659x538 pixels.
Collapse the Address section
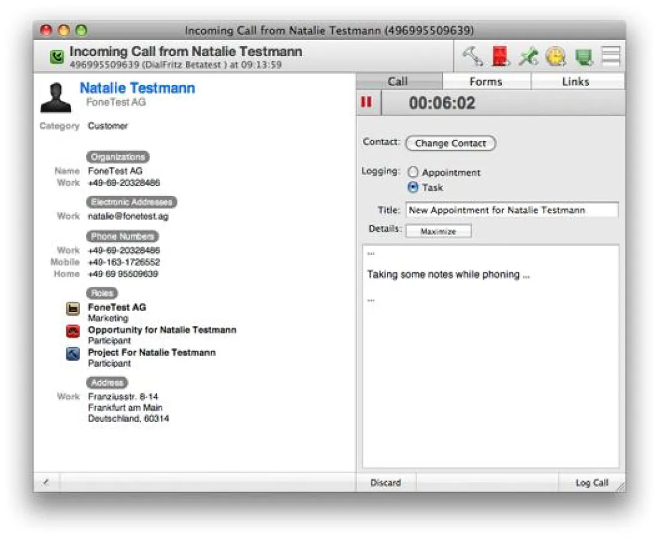point(107,383)
